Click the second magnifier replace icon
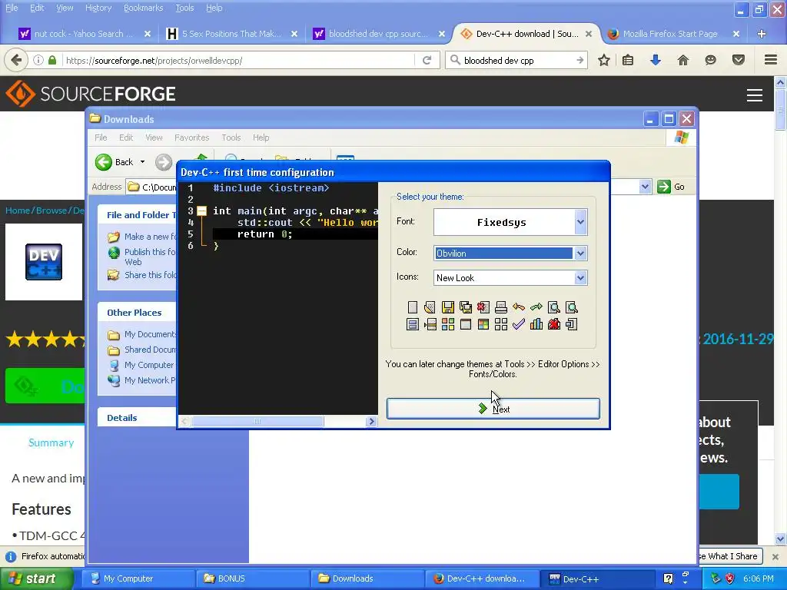This screenshot has width=787, height=590. 571,307
